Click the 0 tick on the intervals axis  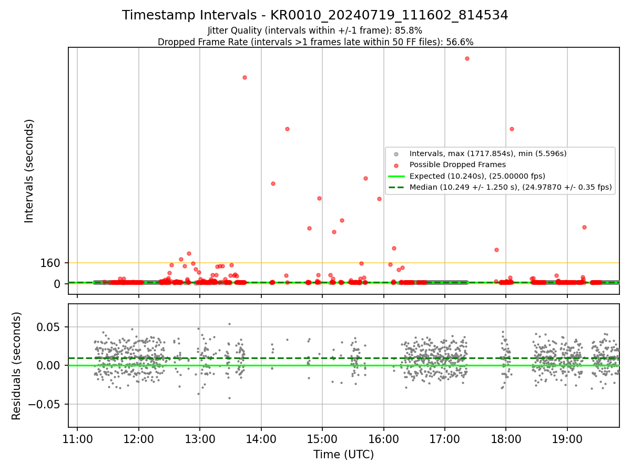coord(57,284)
